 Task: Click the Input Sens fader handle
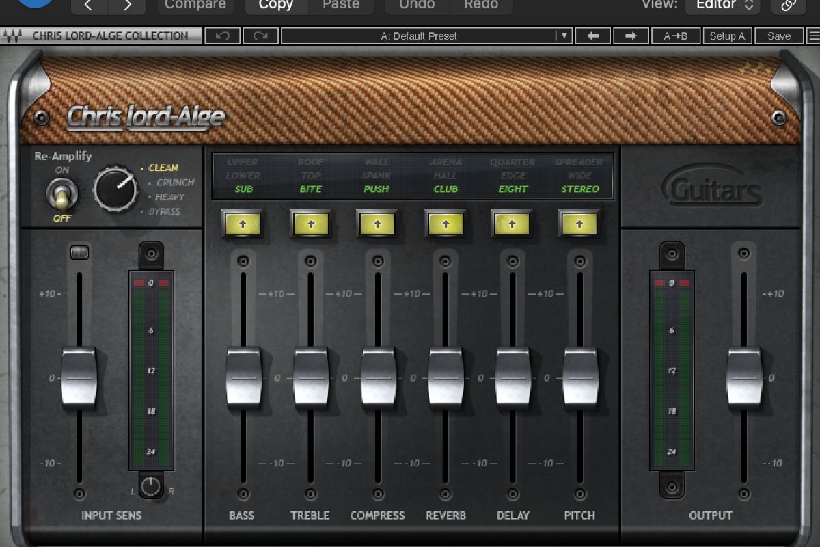tap(79, 377)
